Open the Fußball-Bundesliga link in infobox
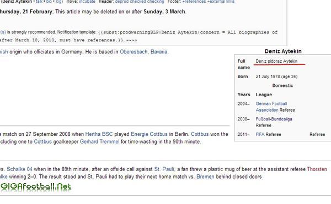 click(274, 119)
